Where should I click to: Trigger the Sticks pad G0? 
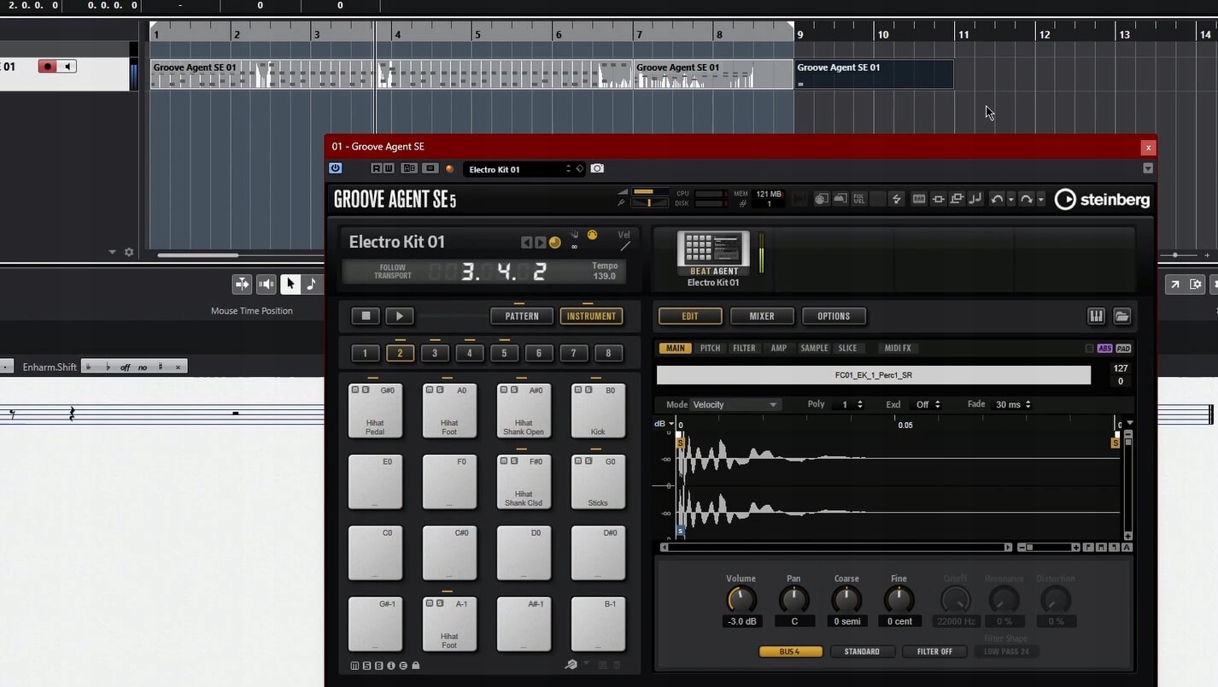pyautogui.click(x=598, y=482)
